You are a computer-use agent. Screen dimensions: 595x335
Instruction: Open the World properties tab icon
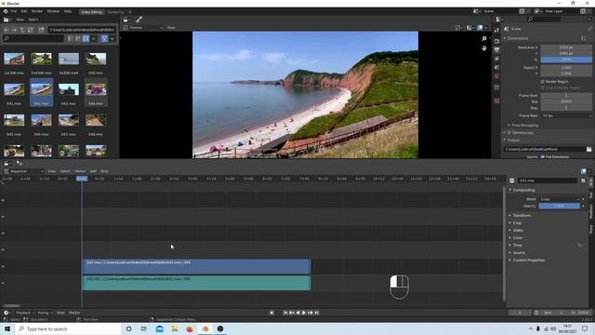pyautogui.click(x=496, y=76)
